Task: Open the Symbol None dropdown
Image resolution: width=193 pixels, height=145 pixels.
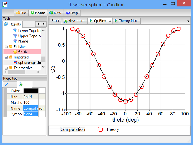Action: [x=31, y=114]
